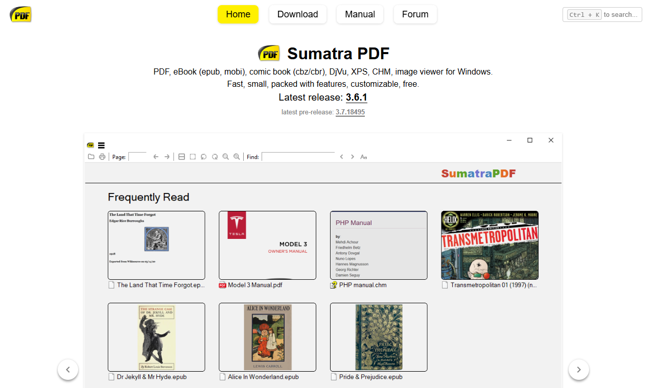Click the file icon beside The Land That Time Forgot
This screenshot has width=654, height=388.
click(111, 285)
